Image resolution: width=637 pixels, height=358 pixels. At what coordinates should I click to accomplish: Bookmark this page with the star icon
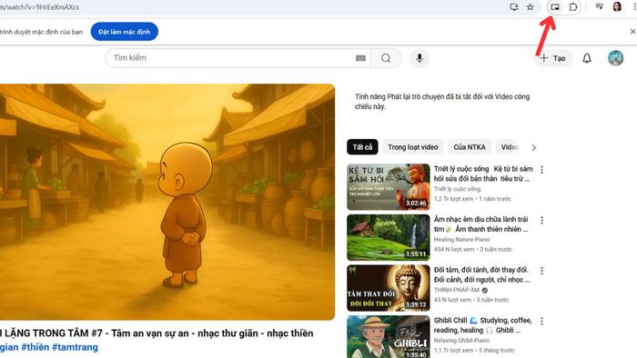[x=531, y=7]
